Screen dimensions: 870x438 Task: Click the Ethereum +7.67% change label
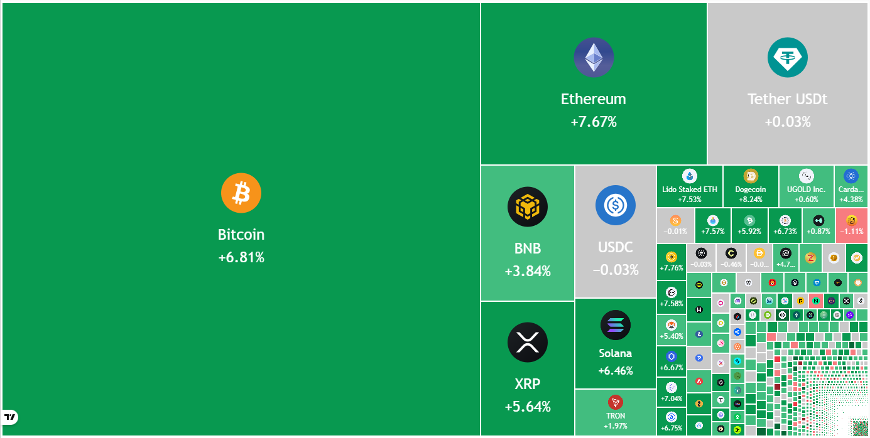pos(594,122)
